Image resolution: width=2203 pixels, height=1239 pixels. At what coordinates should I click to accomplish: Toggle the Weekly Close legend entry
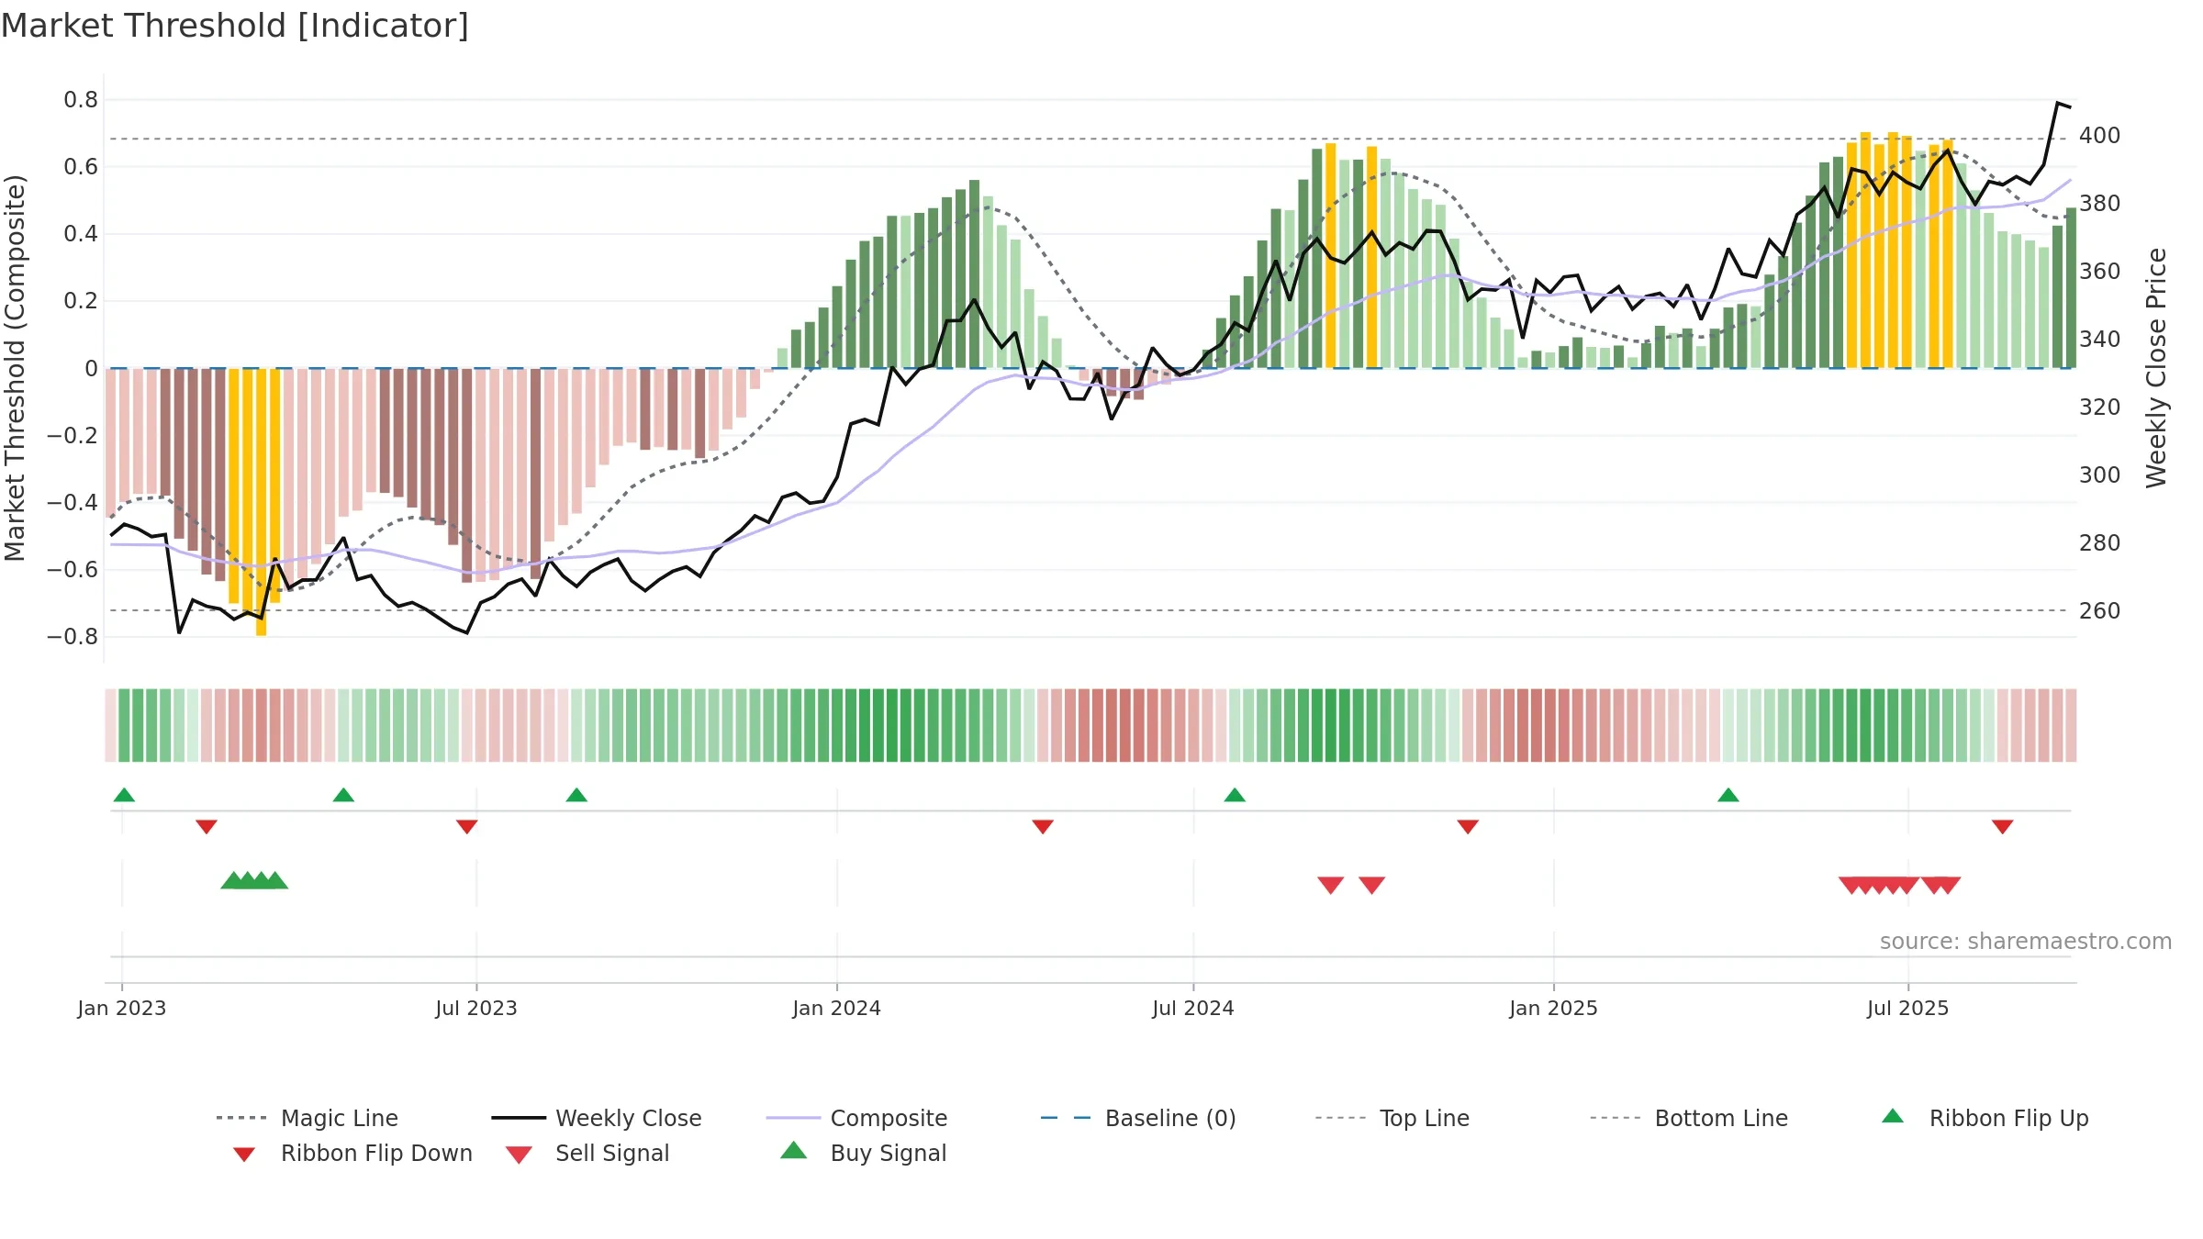click(597, 1118)
